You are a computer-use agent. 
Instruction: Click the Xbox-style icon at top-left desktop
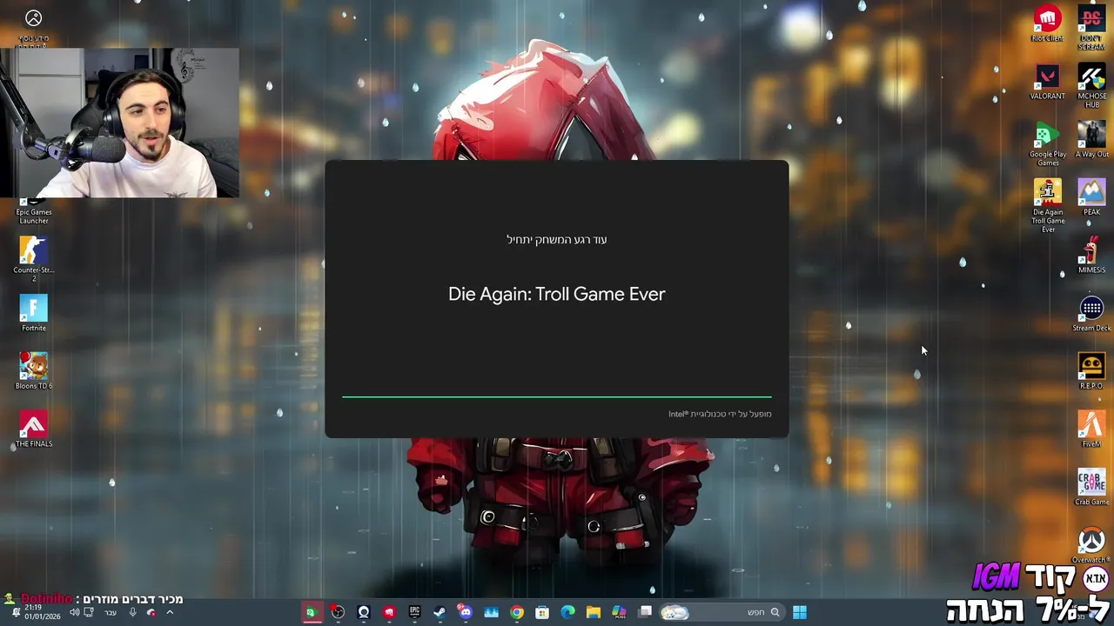click(x=33, y=18)
